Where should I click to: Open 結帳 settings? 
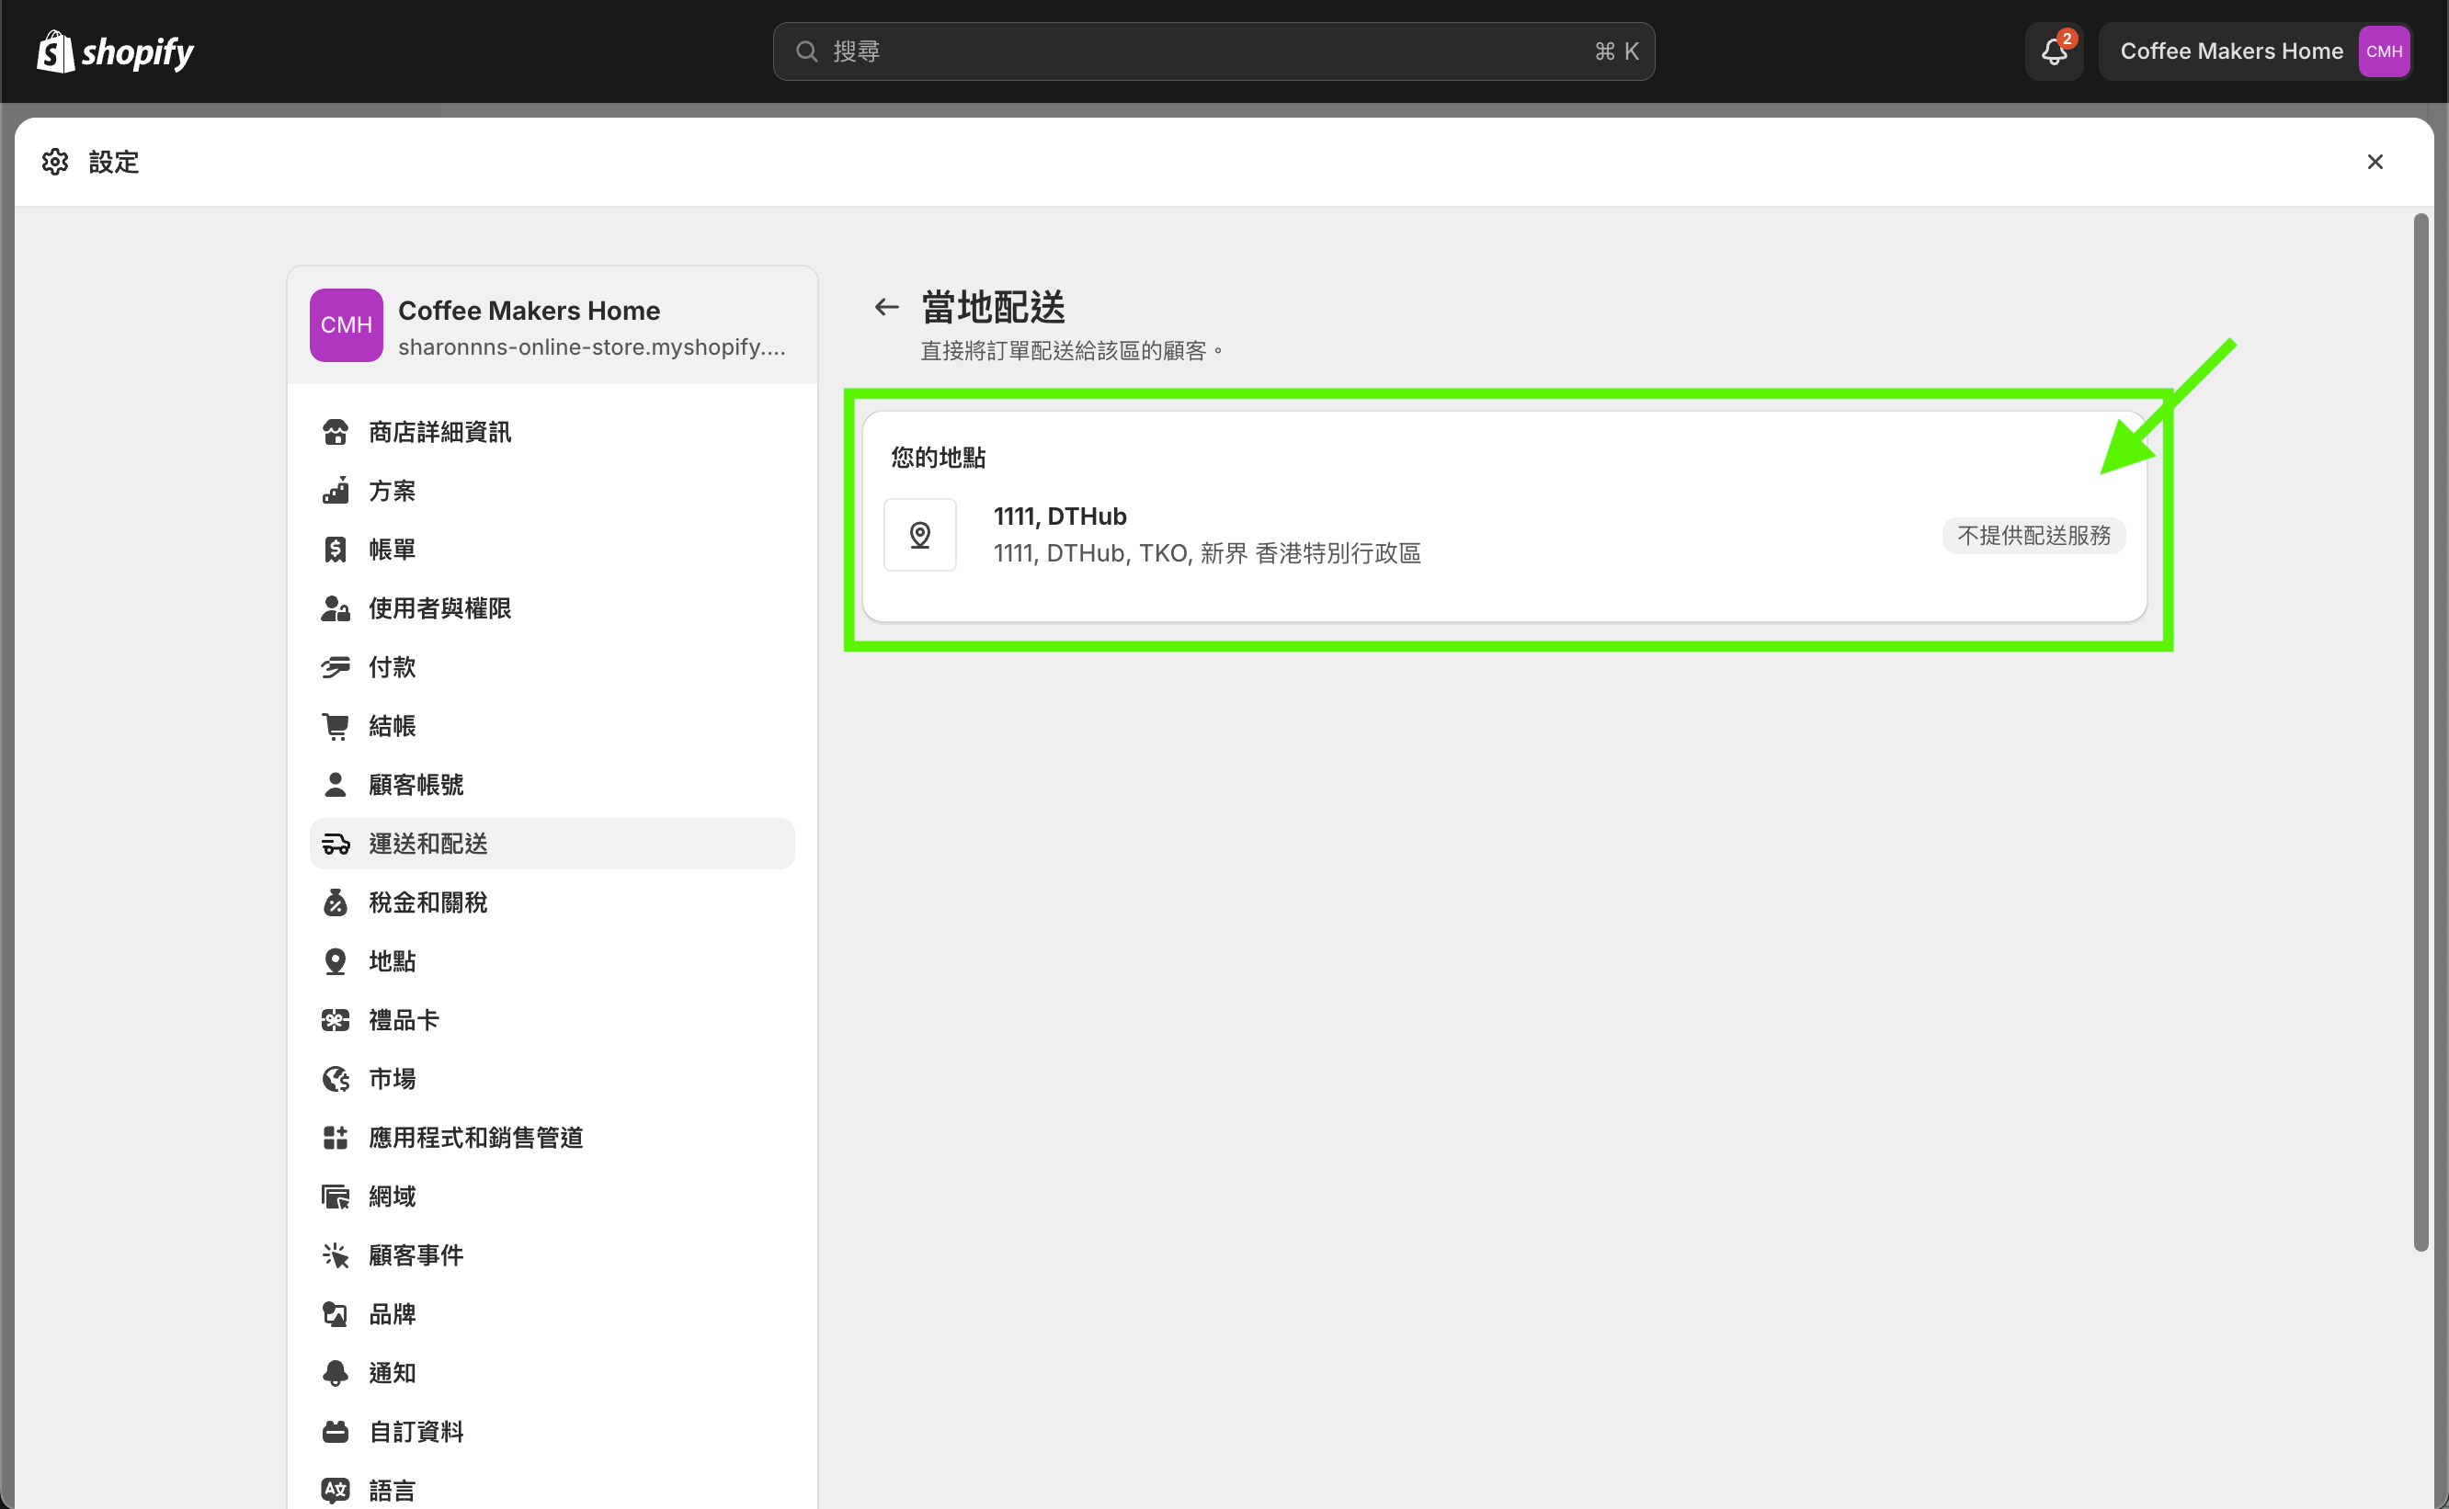(x=552, y=727)
